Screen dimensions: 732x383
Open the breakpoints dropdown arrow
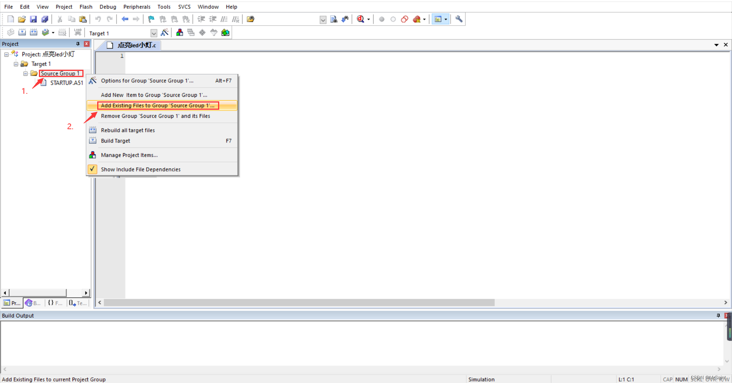click(x=424, y=19)
